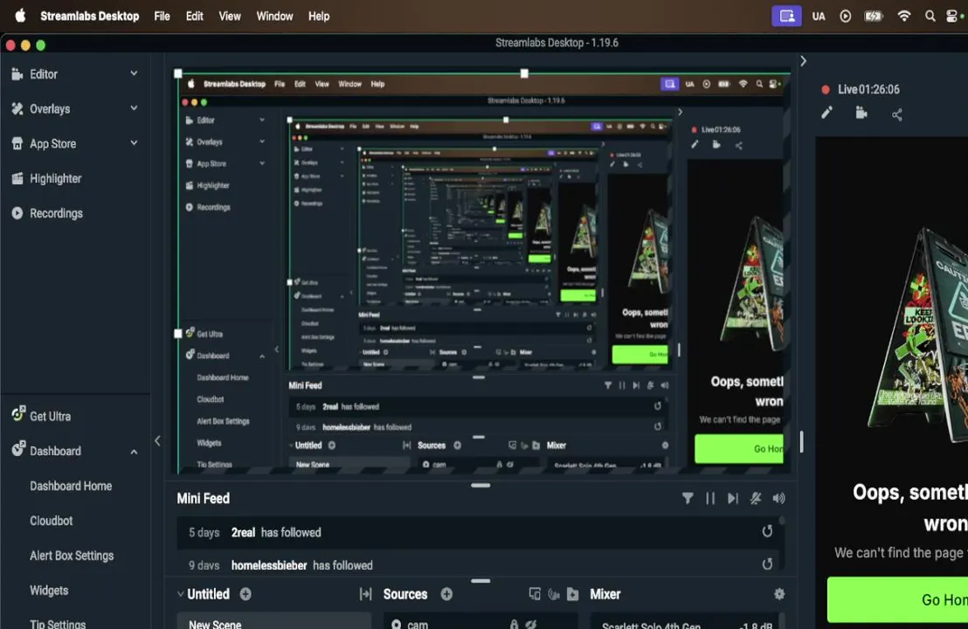This screenshot has height=629, width=968.
Task: Open the Untitled scene collection dropdown in the bottom panel
Action: pyautogui.click(x=204, y=594)
